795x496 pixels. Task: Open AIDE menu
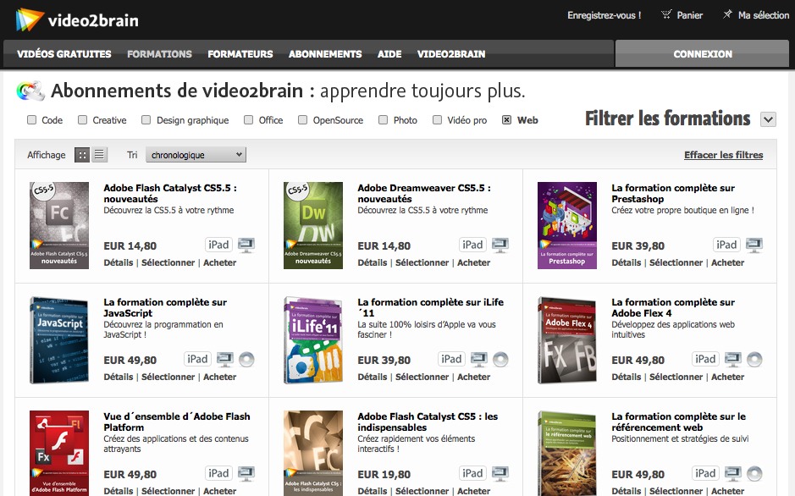tap(389, 54)
